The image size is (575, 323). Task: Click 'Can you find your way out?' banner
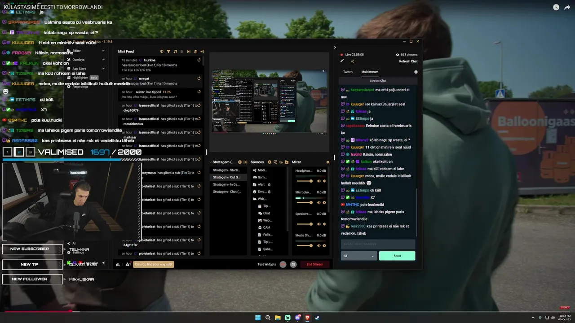click(x=154, y=264)
